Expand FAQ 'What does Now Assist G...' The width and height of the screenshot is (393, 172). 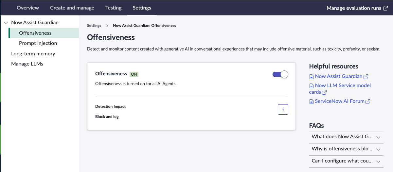[346, 137]
